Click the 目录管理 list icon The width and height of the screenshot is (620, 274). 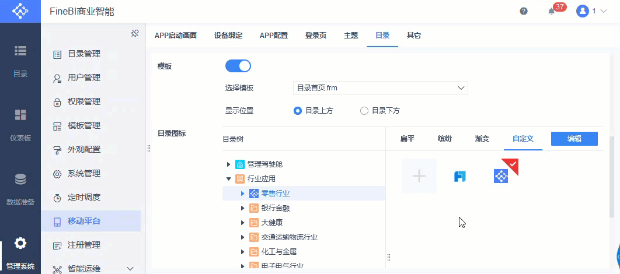(57, 55)
